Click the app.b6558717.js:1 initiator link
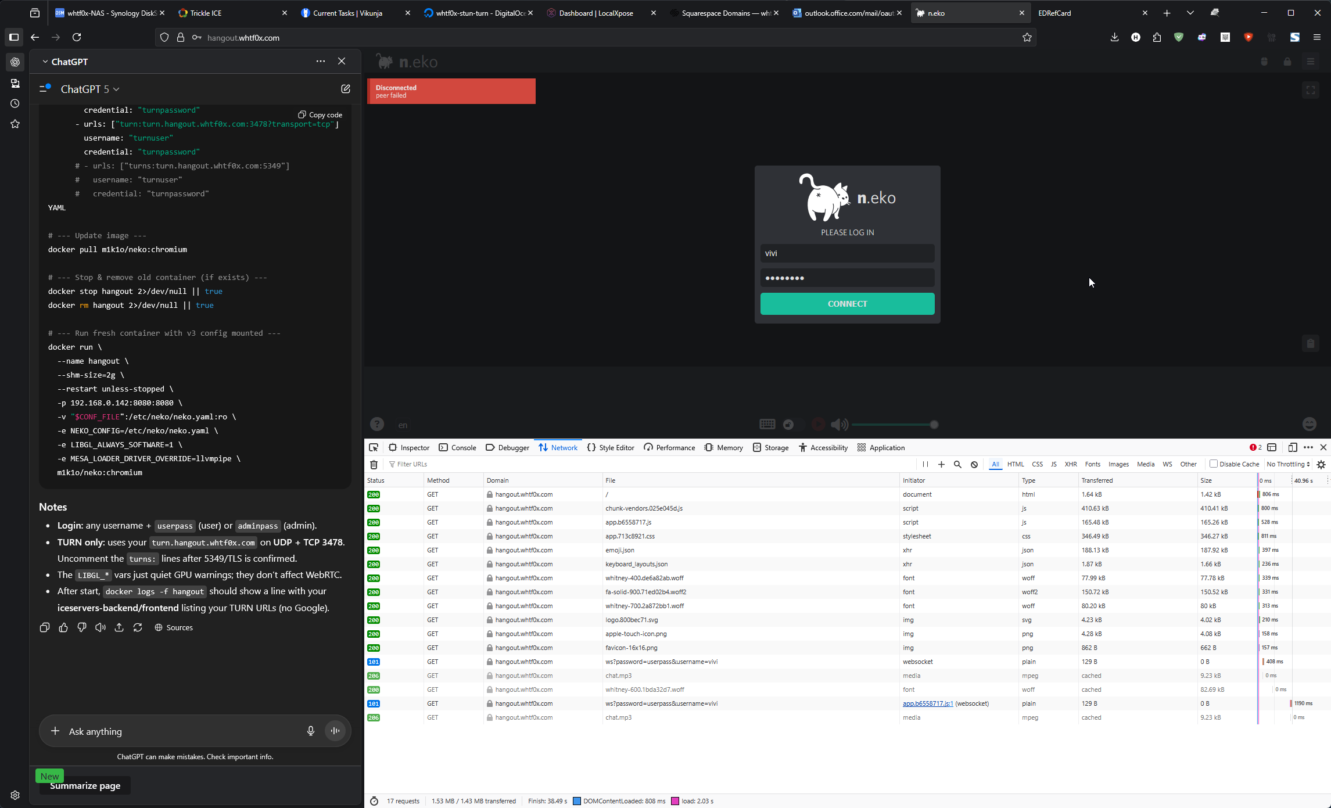The height and width of the screenshot is (808, 1331). pyautogui.click(x=927, y=703)
